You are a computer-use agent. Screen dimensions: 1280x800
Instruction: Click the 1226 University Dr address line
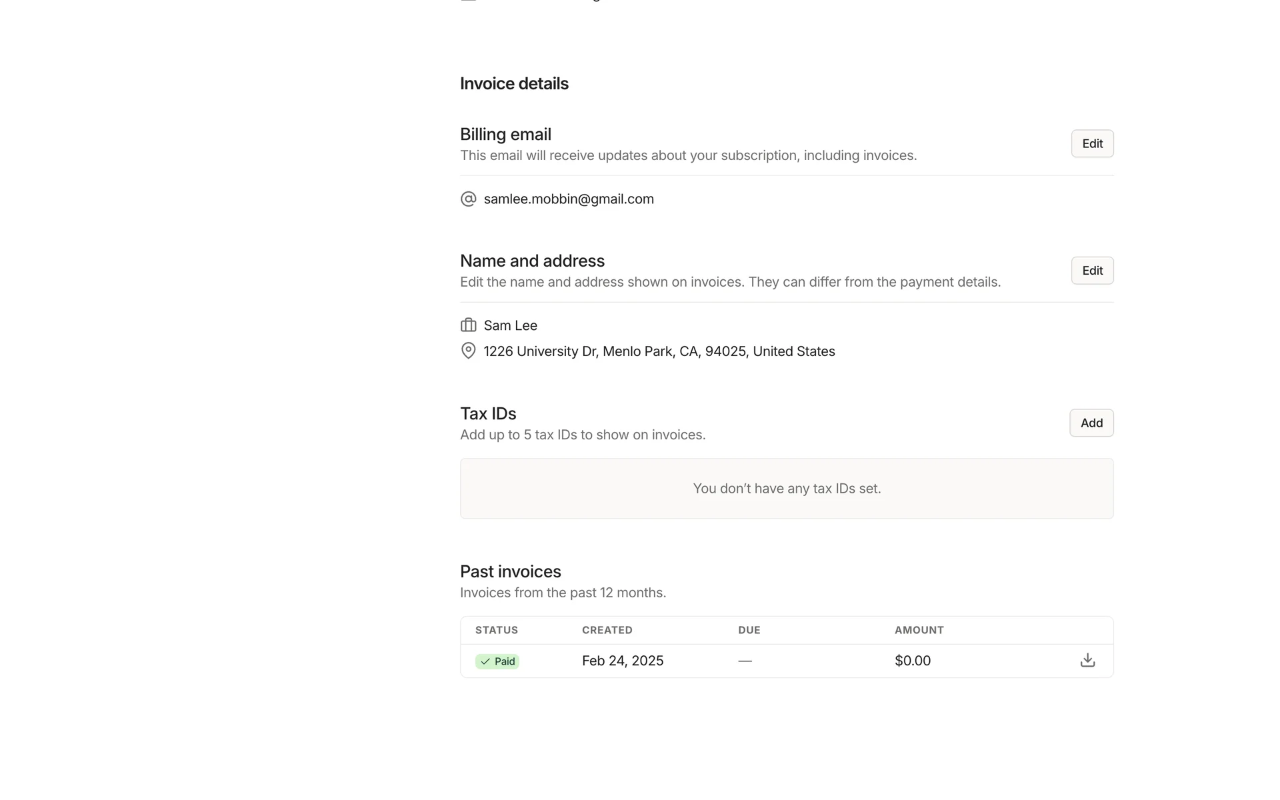coord(659,351)
